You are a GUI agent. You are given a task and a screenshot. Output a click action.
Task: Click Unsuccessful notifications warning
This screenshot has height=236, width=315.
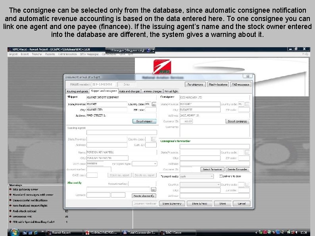tap(30, 200)
